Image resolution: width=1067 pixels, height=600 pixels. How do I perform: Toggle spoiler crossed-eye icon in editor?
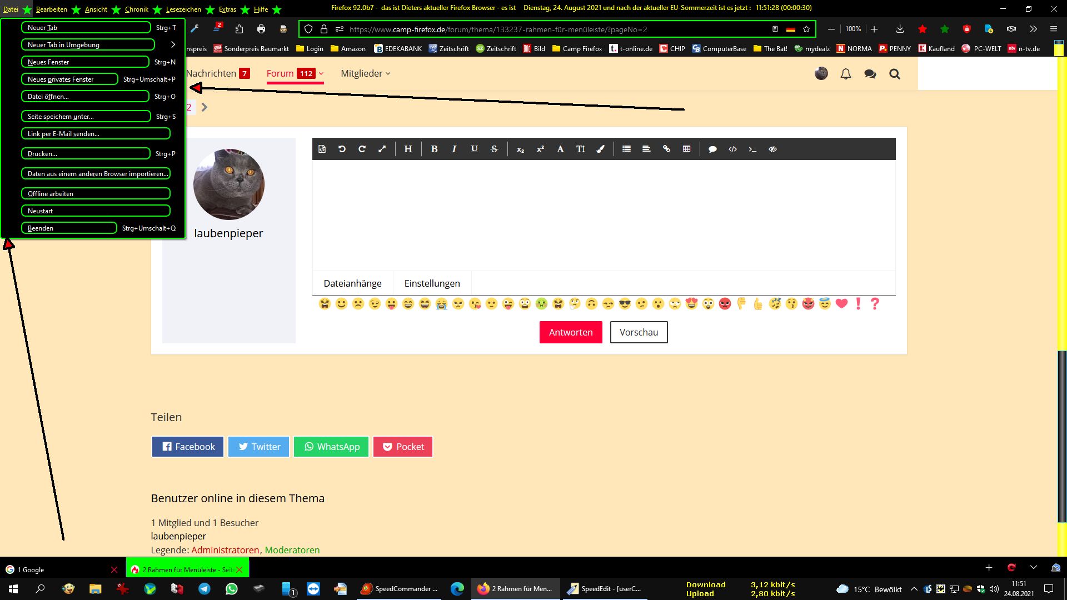coord(772,149)
